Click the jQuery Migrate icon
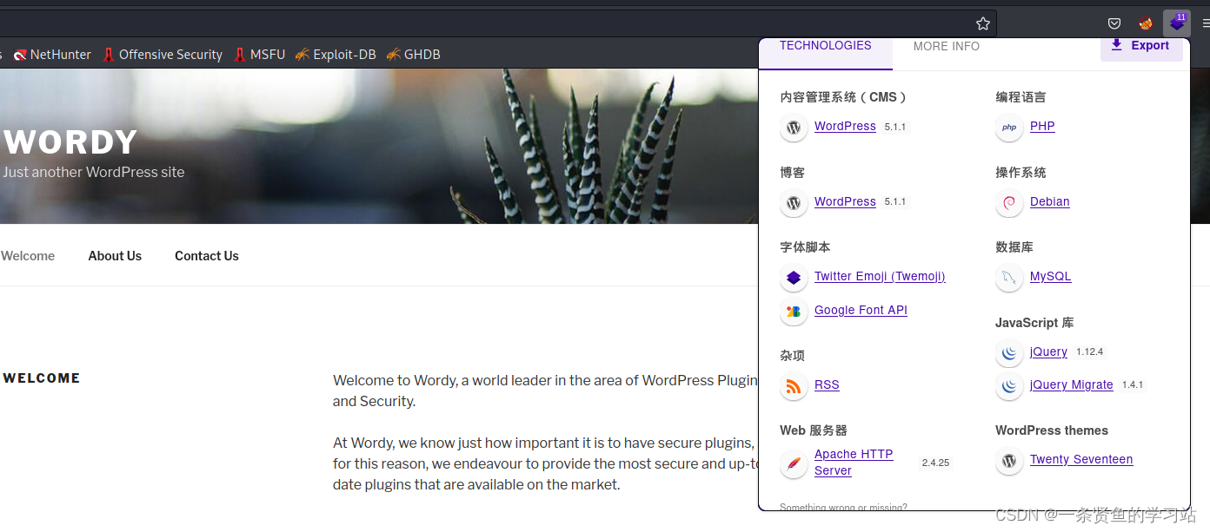Screen dimensions: 1210x532 click(x=1008, y=386)
